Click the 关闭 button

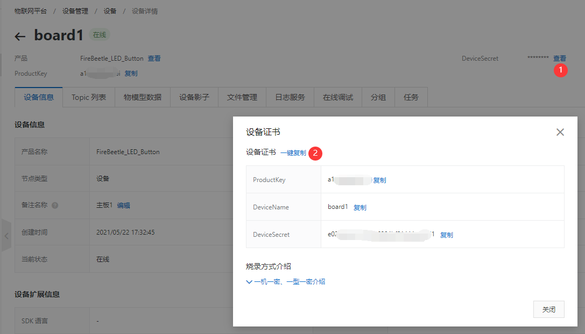point(548,309)
